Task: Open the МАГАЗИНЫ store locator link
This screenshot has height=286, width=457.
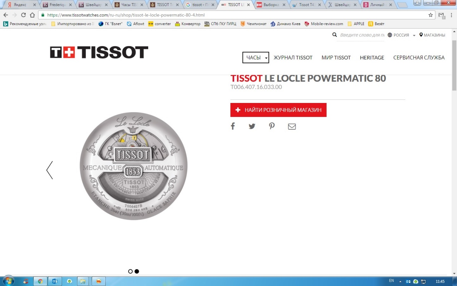Action: pos(432,35)
